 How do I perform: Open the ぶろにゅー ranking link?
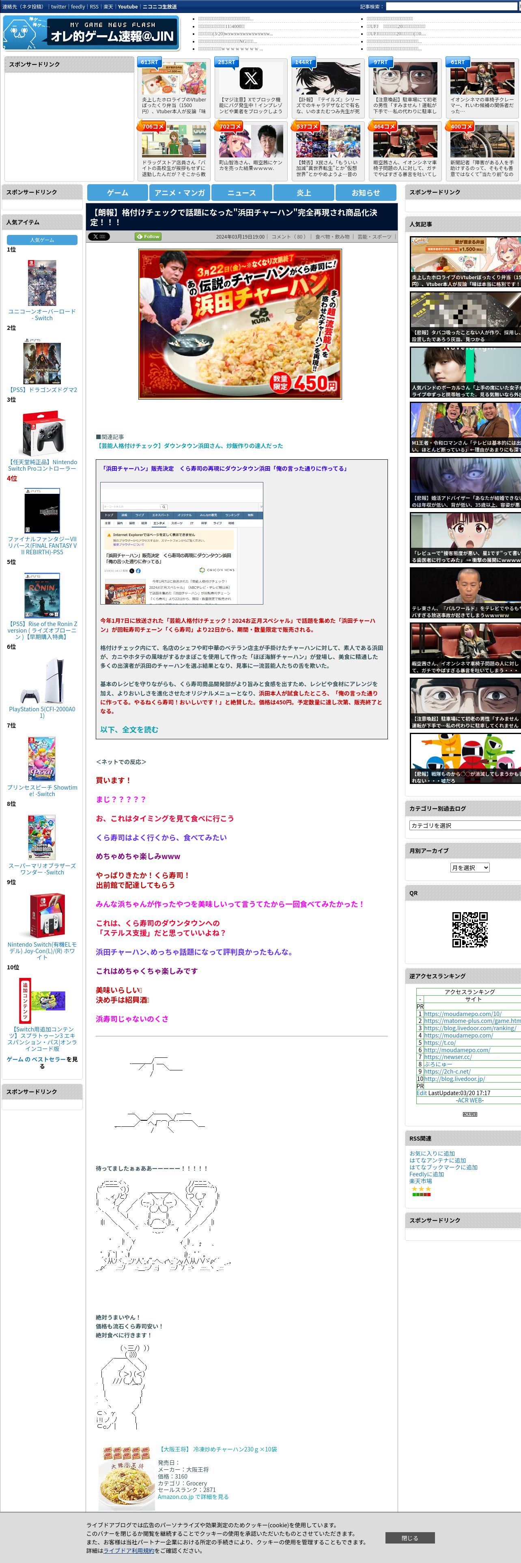coord(438,1064)
